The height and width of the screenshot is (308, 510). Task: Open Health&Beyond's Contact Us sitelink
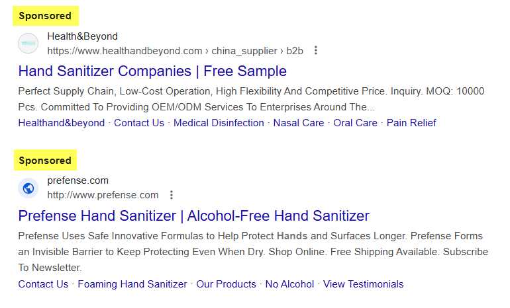[x=139, y=123]
